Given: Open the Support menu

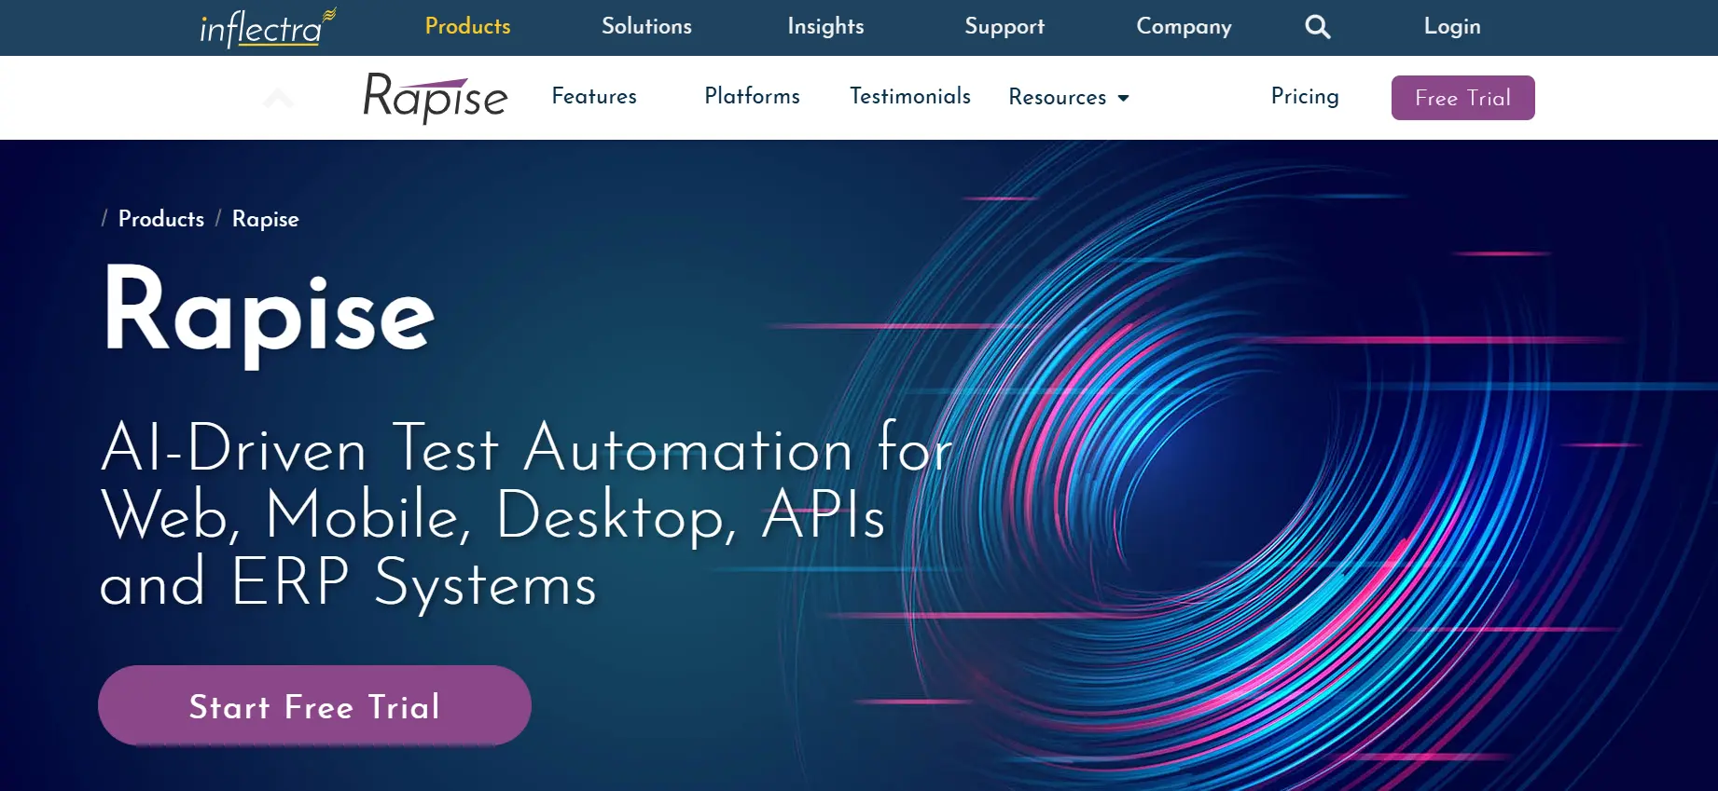Looking at the screenshot, I should [1004, 27].
